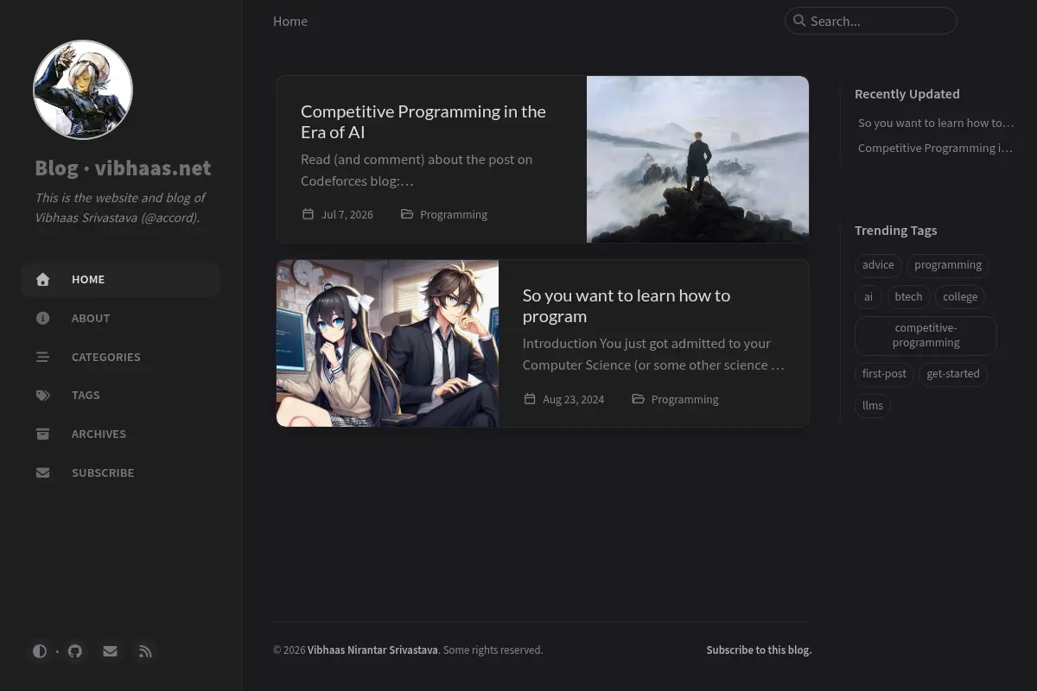Open the GitHub profile icon
The width and height of the screenshot is (1037, 691).
pos(75,651)
